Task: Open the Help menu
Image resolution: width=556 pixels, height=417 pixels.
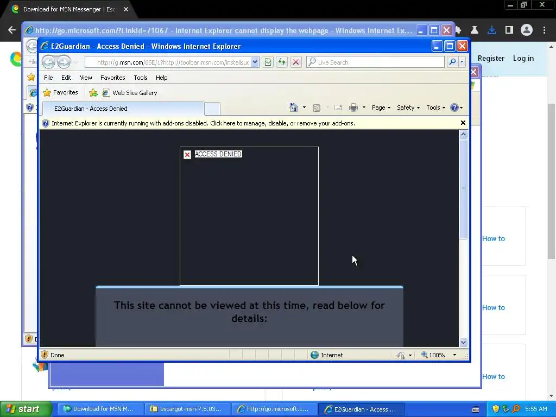Action: point(161,78)
